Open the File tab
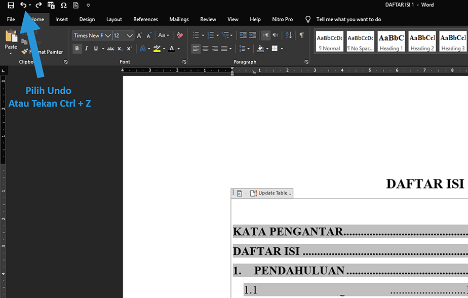 pos(11,19)
